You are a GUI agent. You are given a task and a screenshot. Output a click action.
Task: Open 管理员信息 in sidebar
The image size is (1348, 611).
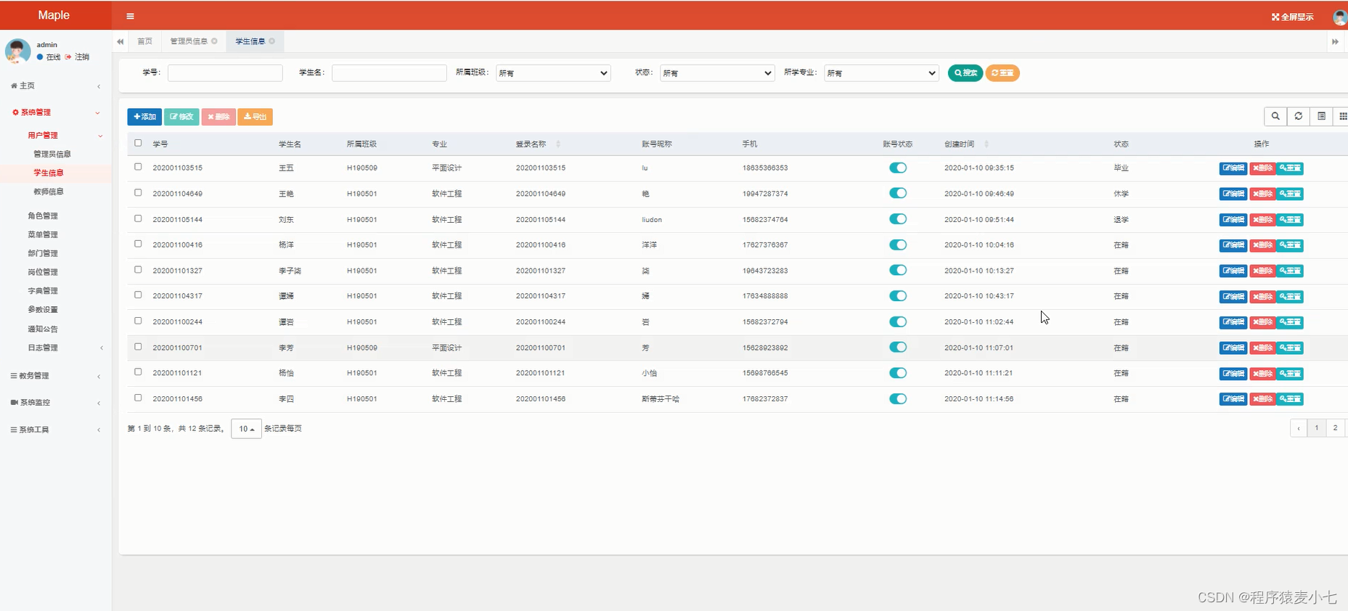52,155
